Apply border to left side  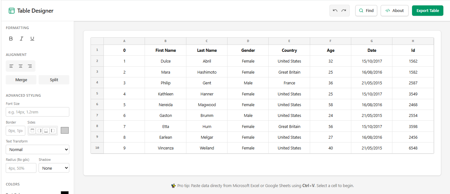click(x=53, y=130)
